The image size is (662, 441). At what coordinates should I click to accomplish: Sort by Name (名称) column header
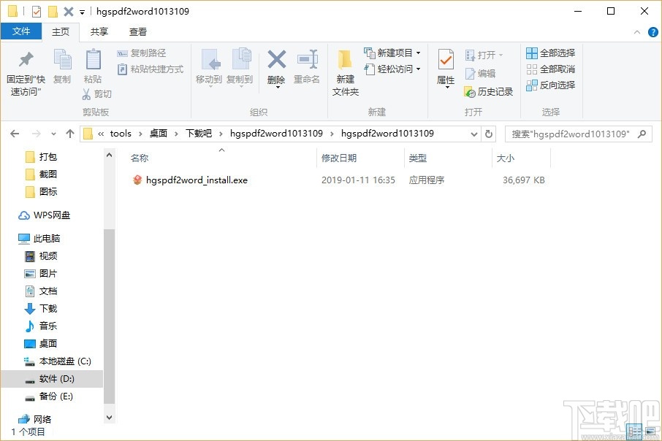(x=221, y=158)
